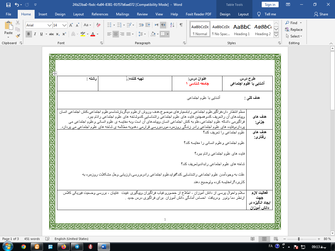
Task: Click the text Highlight color icon
Action: point(83,34)
